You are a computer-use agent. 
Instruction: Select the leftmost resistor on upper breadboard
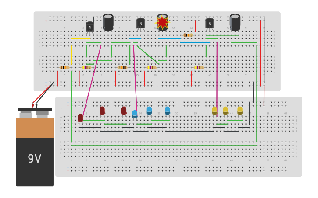[64, 68]
